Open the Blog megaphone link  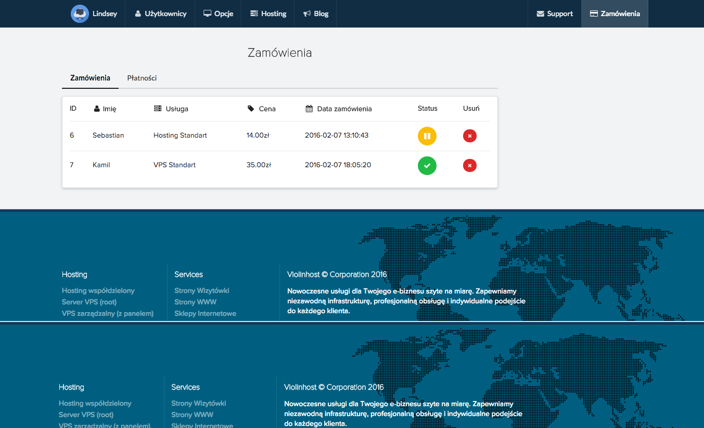pos(316,14)
